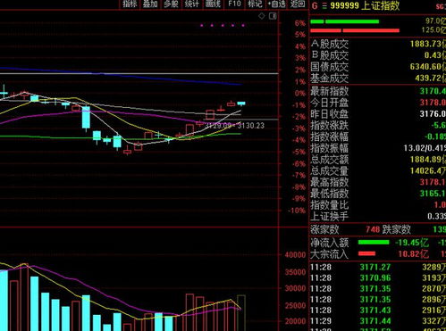Click the 净流入额 label
The width and height of the screenshot is (446, 331).
coord(330,243)
